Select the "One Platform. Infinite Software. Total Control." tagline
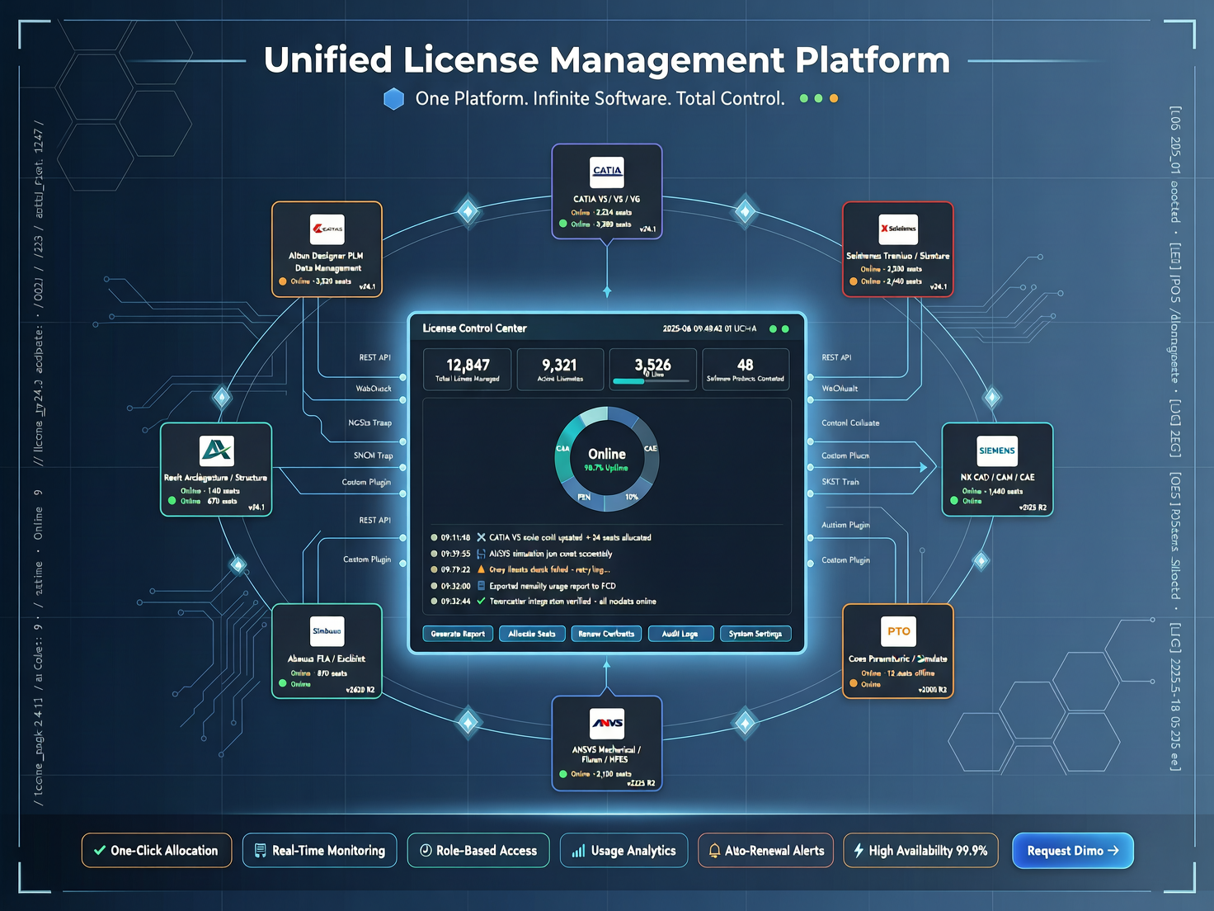 tap(600, 99)
